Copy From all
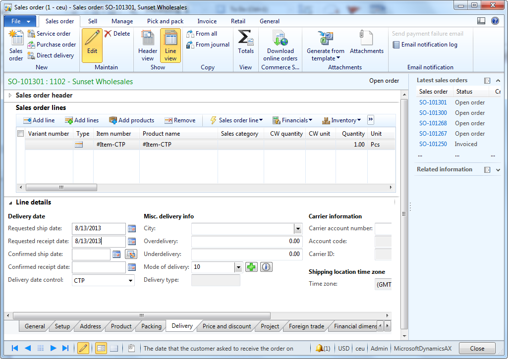 [202, 34]
